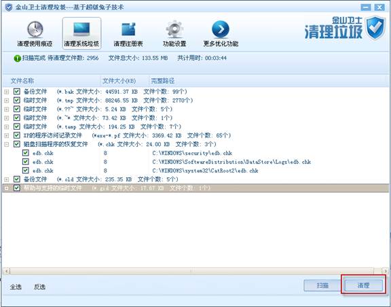The image size is (391, 307).
Task: Minimize the 金山卫士 window
Action: click(x=366, y=7)
